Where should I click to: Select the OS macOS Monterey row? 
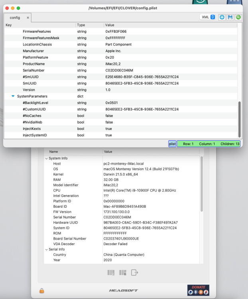coord(122,169)
